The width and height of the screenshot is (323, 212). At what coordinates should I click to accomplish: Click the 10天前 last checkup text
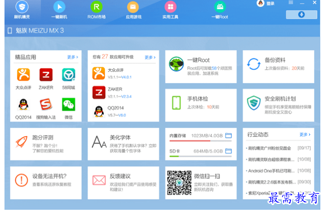213,107
